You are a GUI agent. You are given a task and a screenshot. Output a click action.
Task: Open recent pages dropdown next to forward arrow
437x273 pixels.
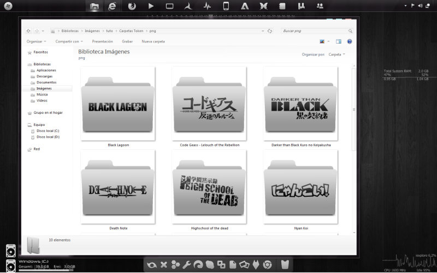43,31
